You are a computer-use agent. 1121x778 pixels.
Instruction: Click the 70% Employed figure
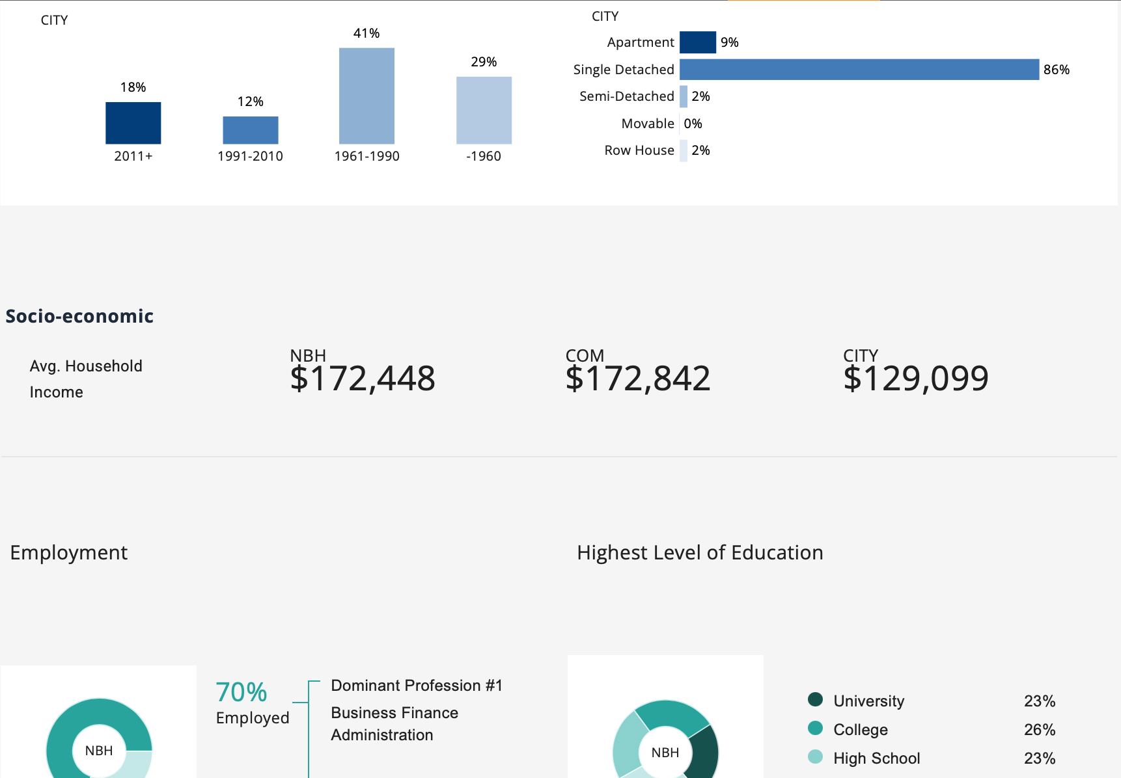(x=242, y=693)
